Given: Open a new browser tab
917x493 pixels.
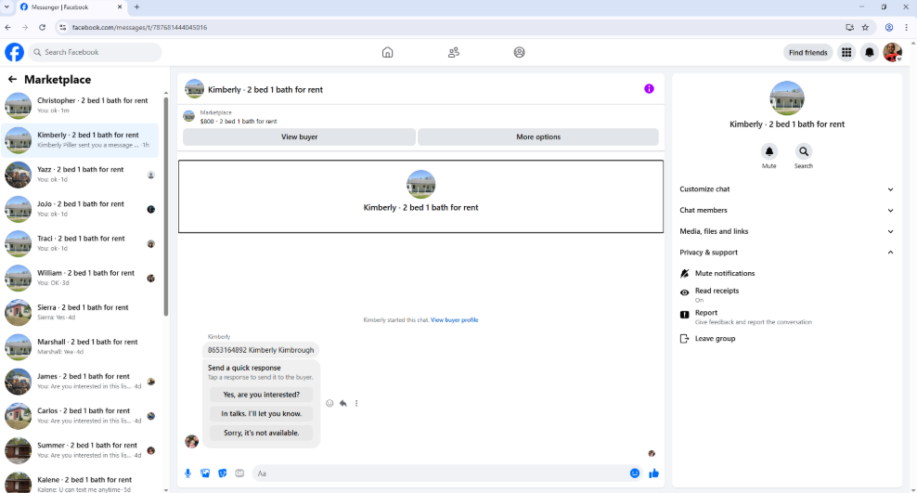Looking at the screenshot, I should pos(136,7).
